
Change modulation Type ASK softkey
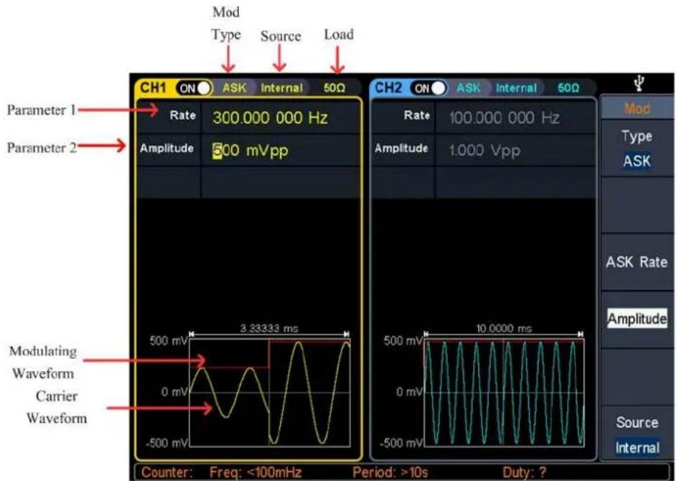637,149
